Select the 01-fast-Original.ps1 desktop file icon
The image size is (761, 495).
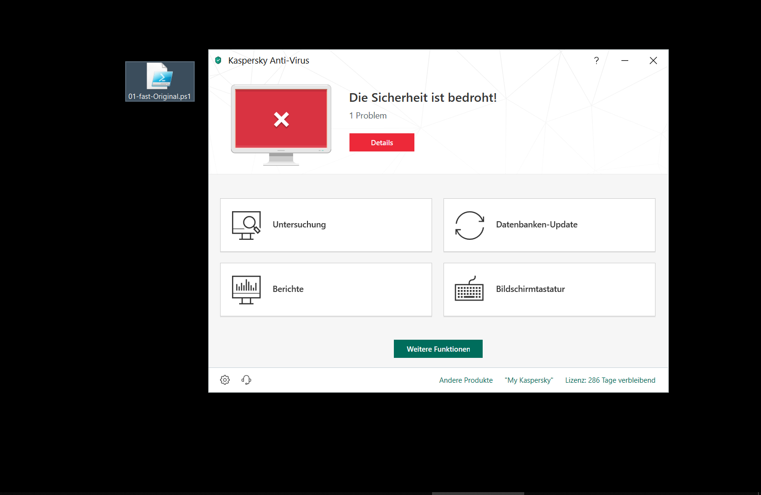(160, 81)
